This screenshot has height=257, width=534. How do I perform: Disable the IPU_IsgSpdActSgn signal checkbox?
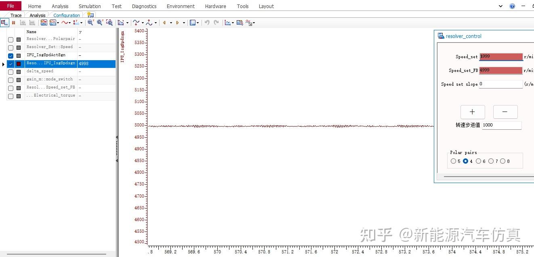click(x=10, y=55)
